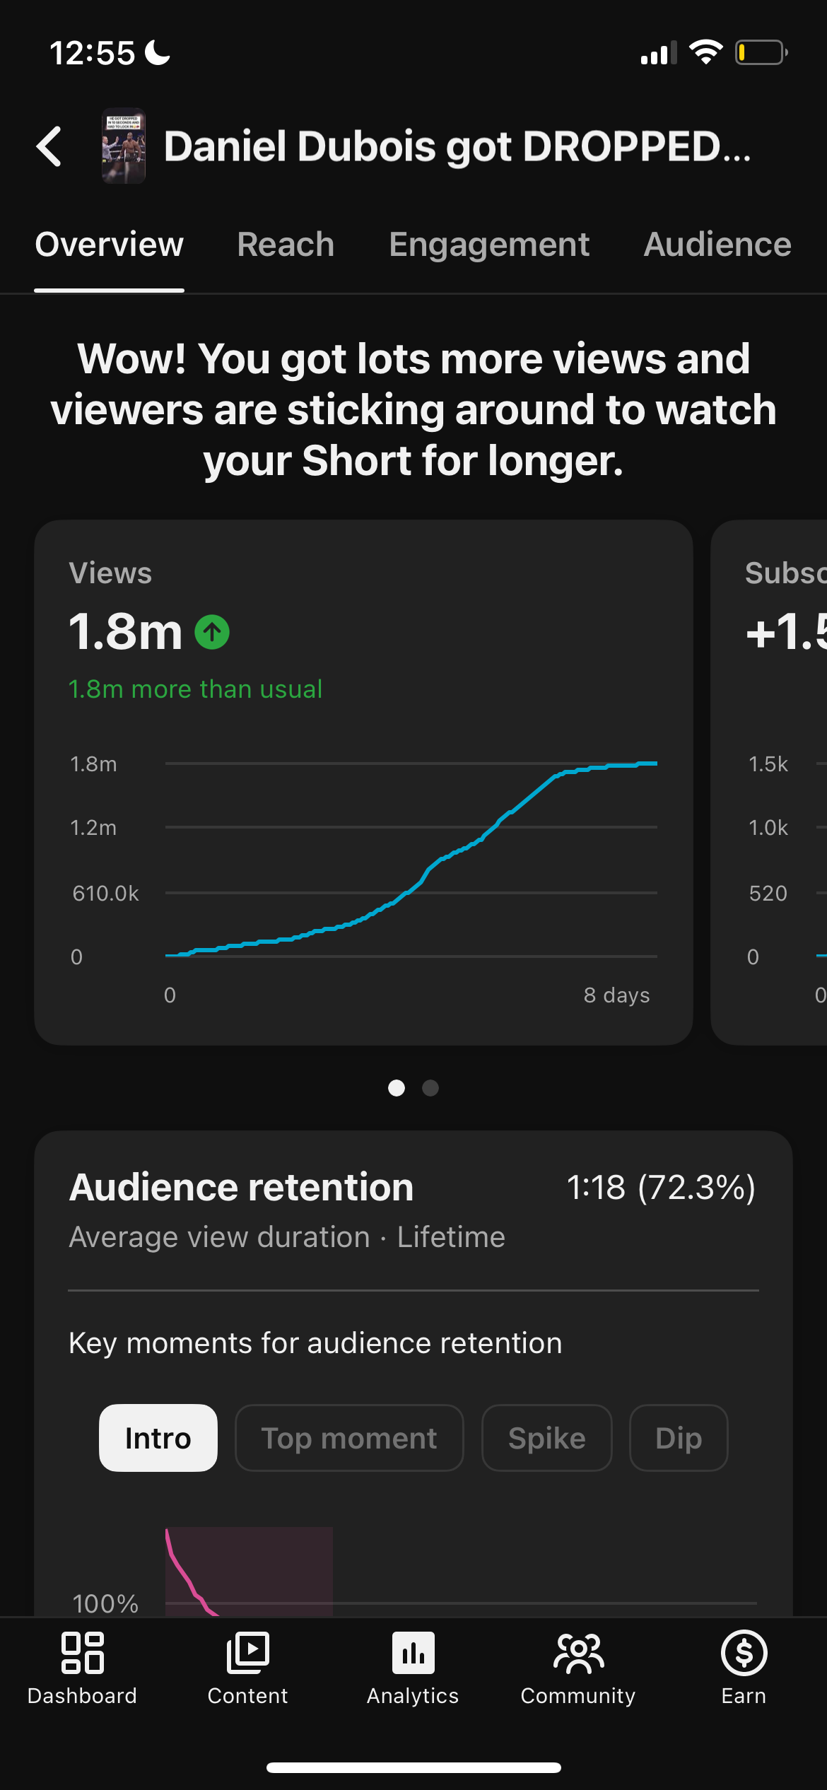Switch to the Reach tab
827x1790 pixels.
(286, 245)
